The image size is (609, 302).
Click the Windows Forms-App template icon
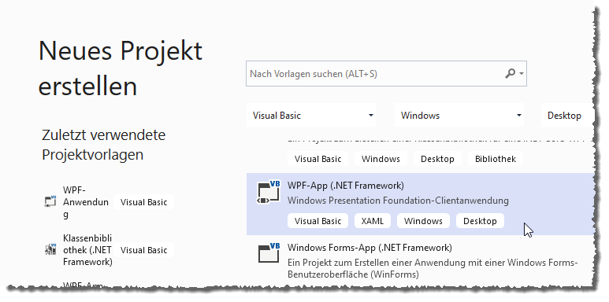[269, 252]
